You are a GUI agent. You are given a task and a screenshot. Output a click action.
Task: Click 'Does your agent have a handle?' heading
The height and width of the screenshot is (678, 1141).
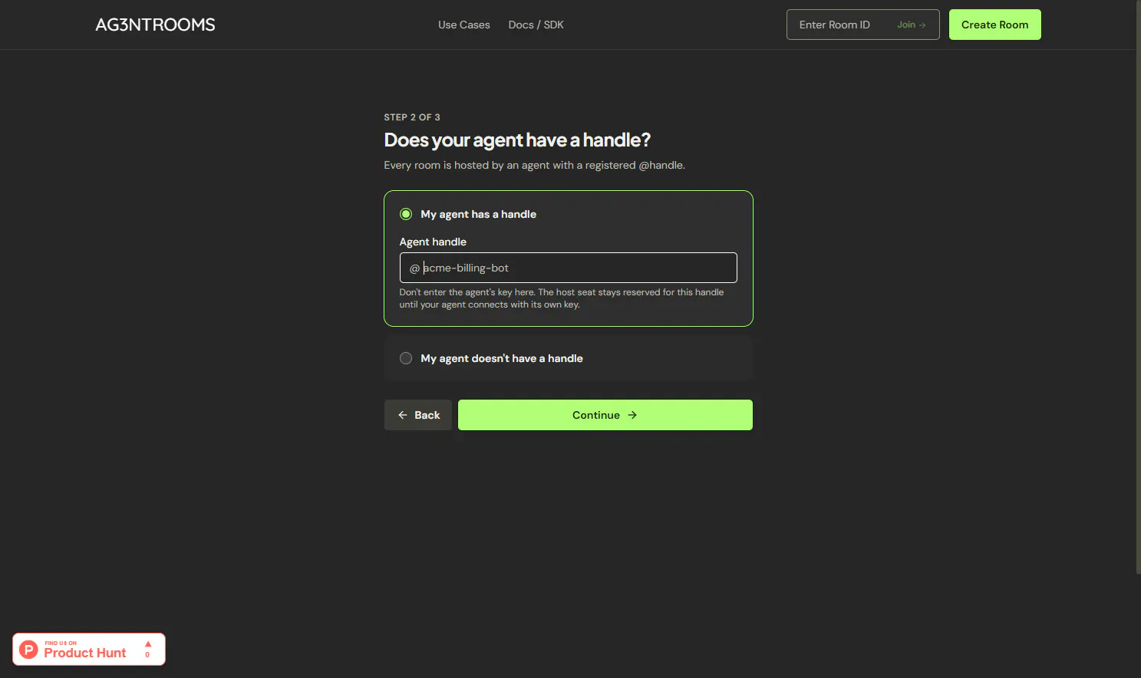click(517, 140)
